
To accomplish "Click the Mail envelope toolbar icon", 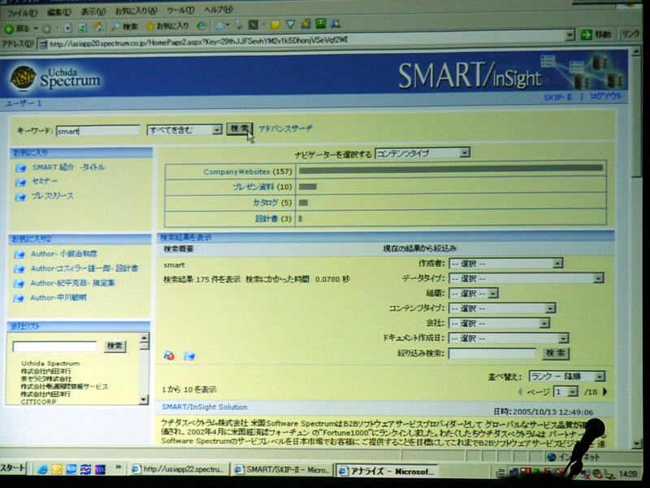I will 220,26.
